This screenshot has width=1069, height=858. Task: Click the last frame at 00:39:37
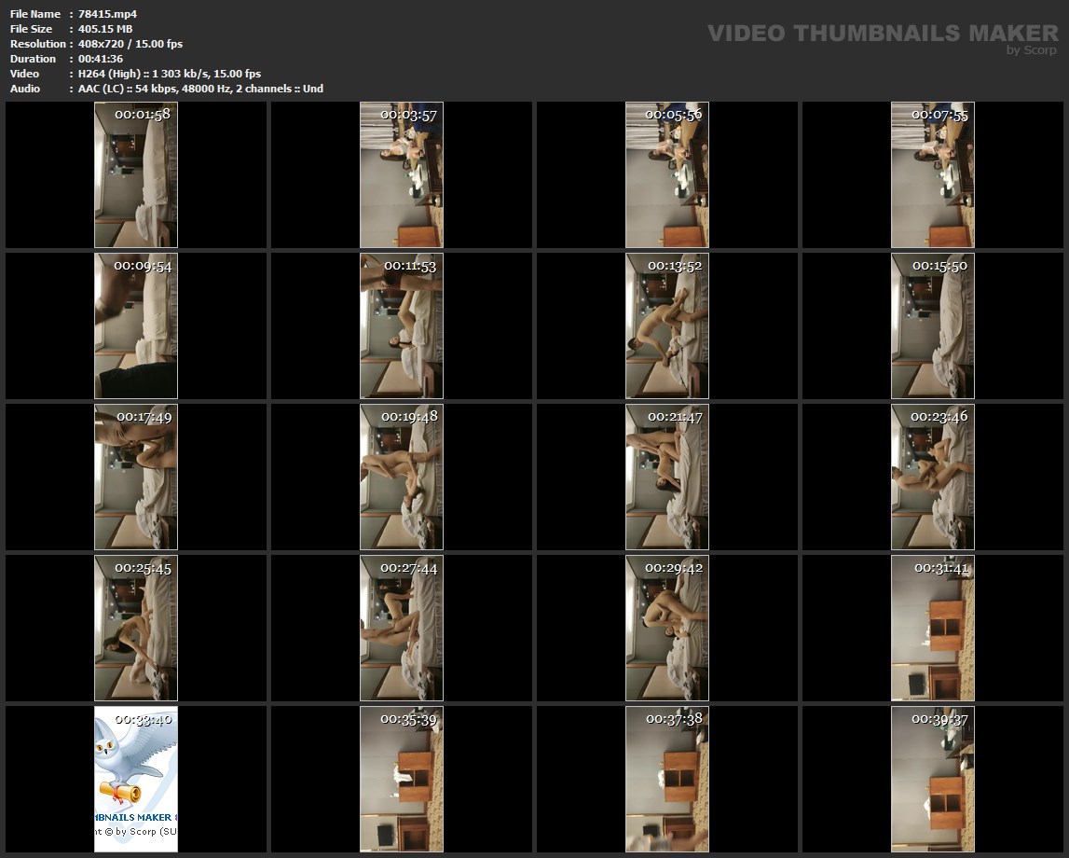(x=933, y=780)
